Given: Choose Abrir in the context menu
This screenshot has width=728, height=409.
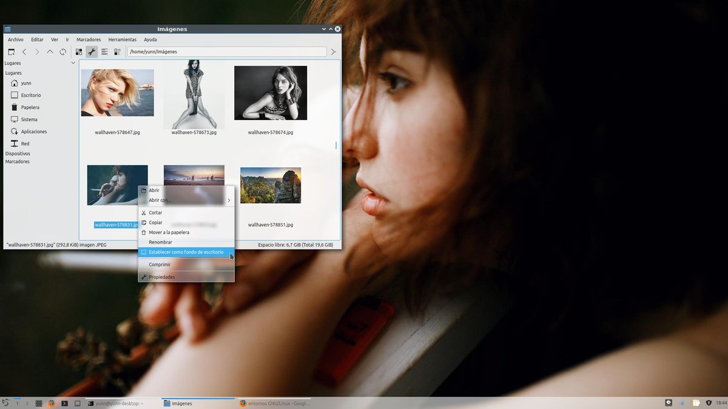Looking at the screenshot, I should pos(186,190).
